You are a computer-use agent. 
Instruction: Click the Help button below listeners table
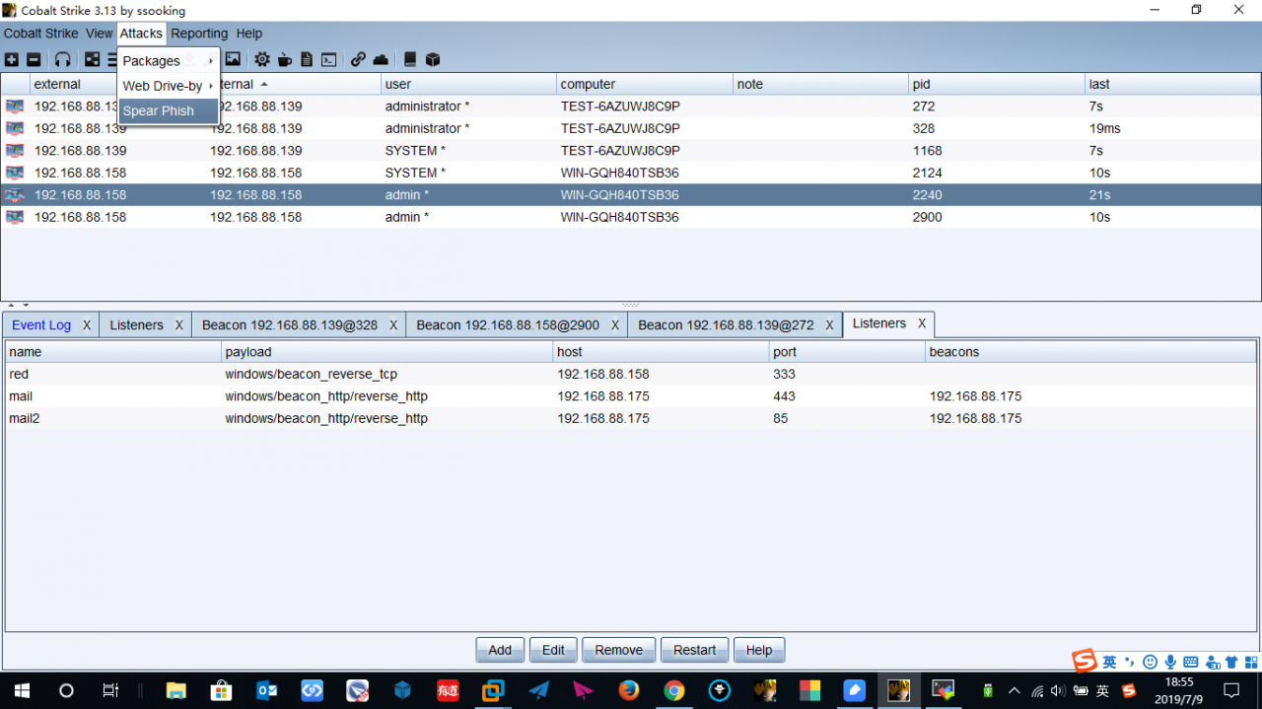[759, 650]
